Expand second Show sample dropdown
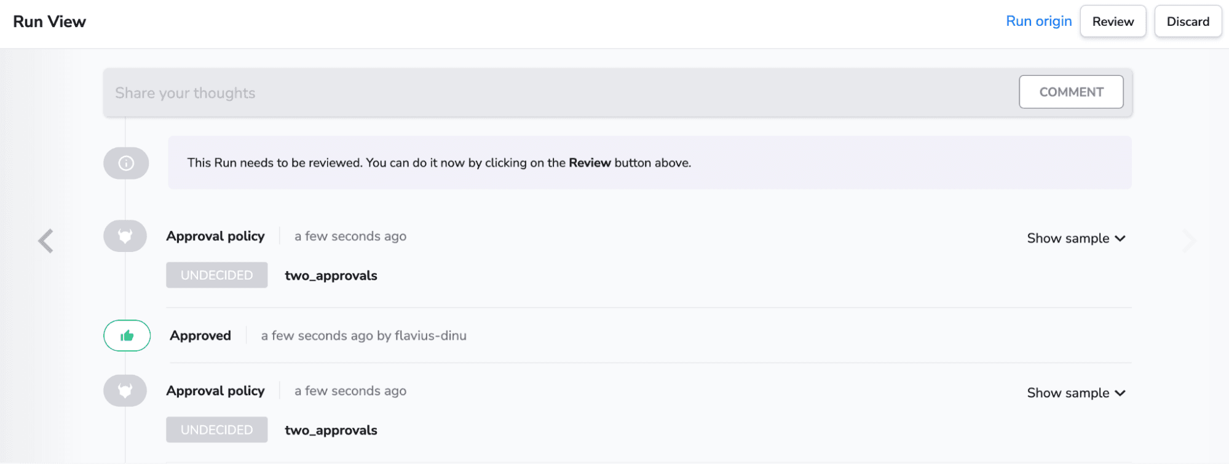1229x464 pixels. click(x=1076, y=393)
